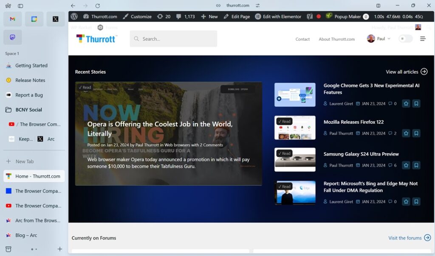Screen dimensions: 435x256
Task: Open the Space 1 label menu
Action: coord(12,54)
